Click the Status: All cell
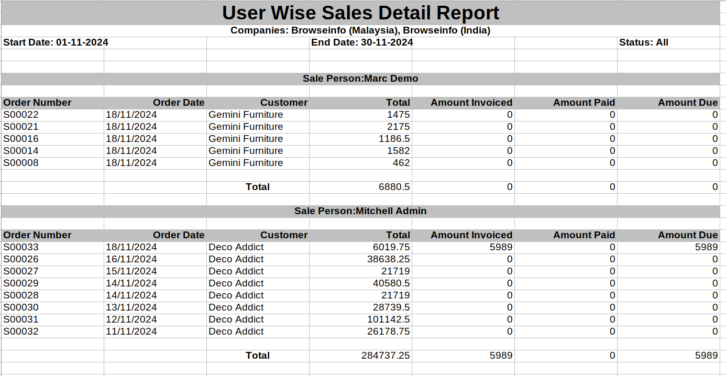Screen dimensions: 726x376 (643, 42)
